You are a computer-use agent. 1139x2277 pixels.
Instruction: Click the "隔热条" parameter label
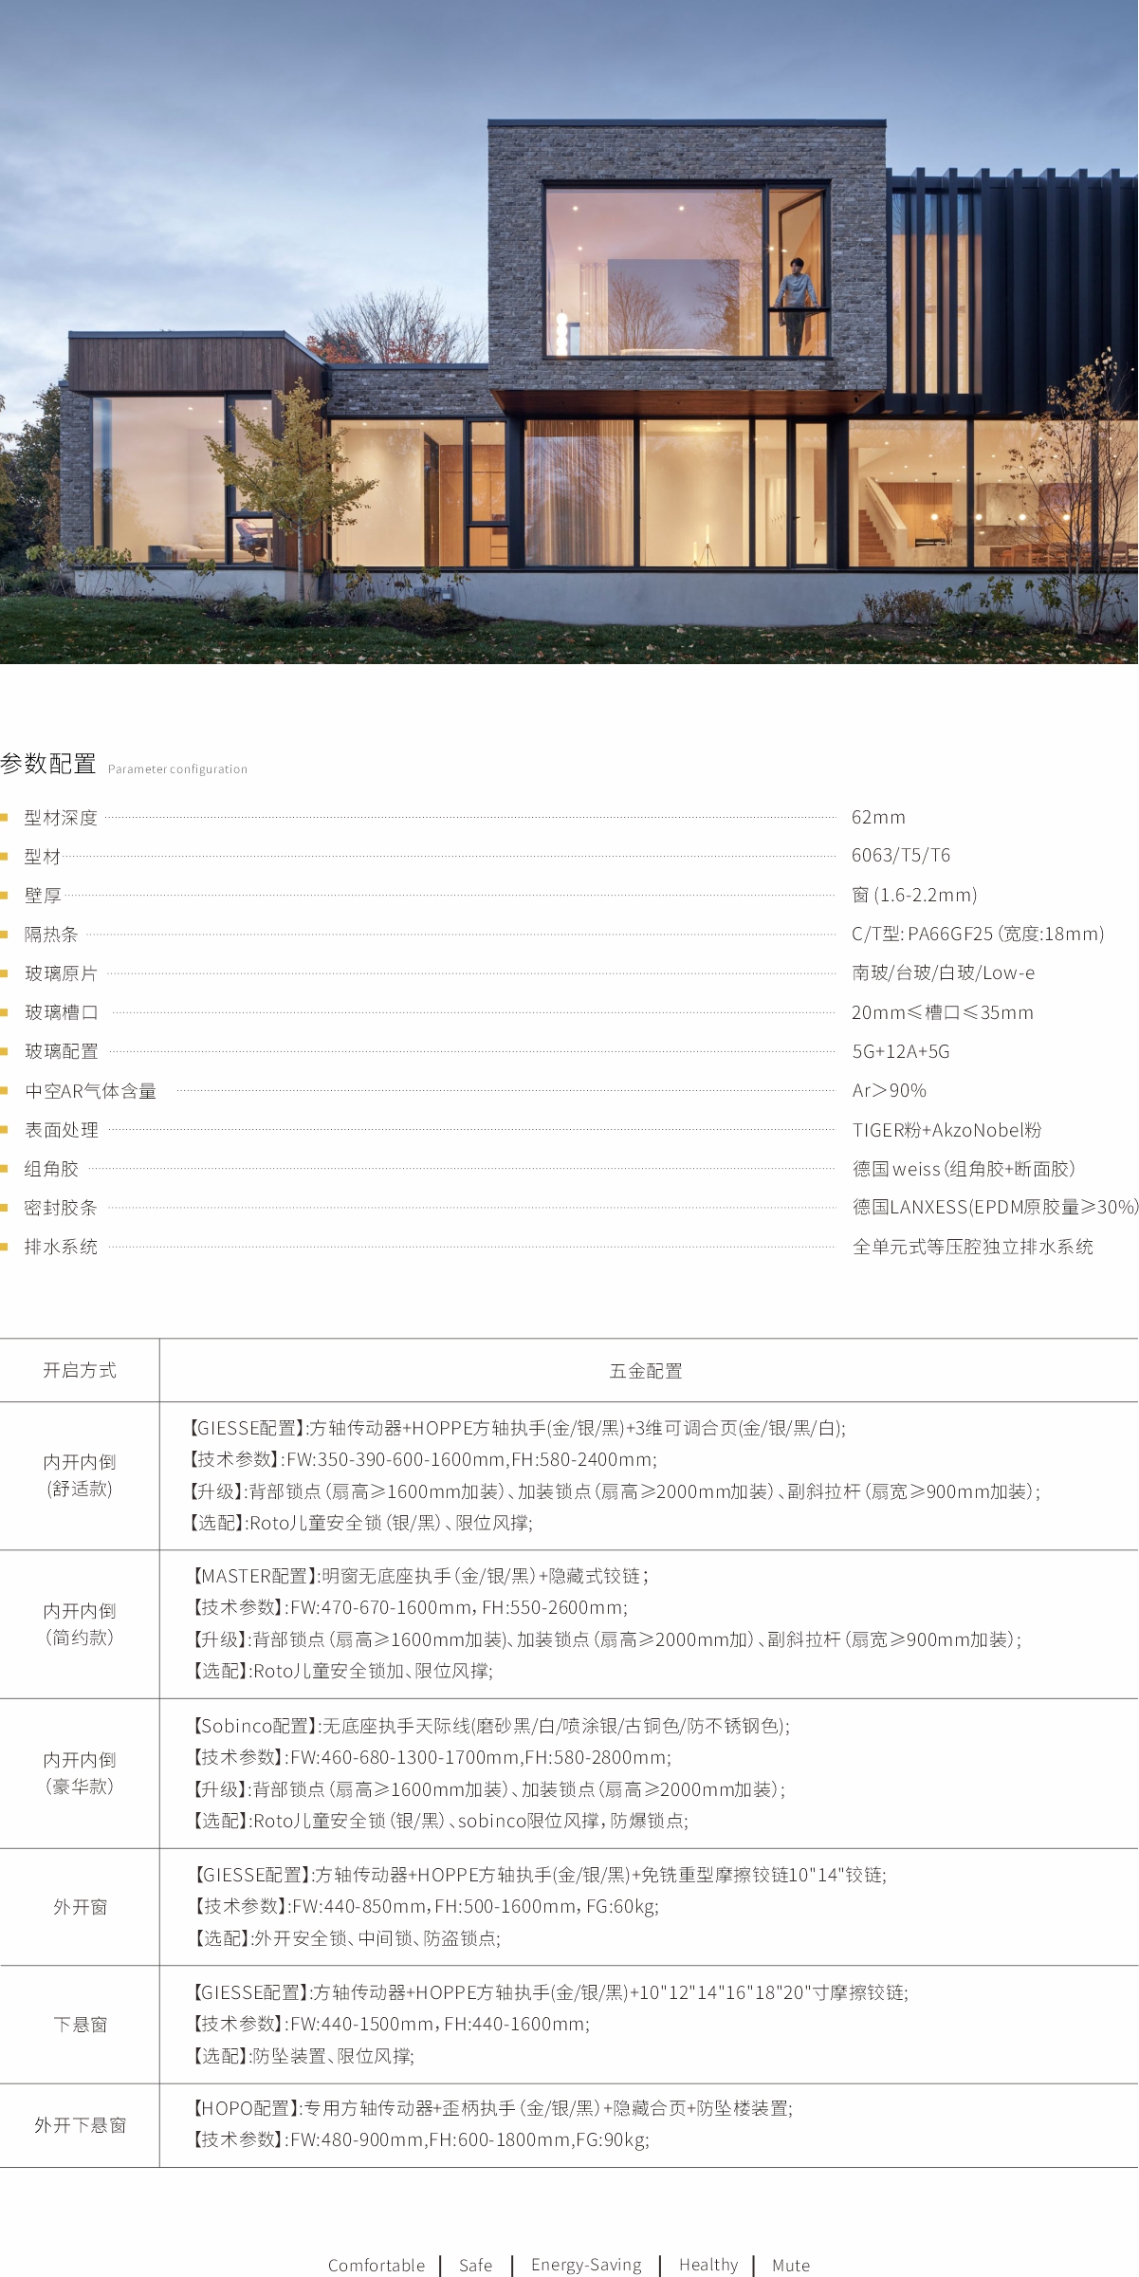51,935
